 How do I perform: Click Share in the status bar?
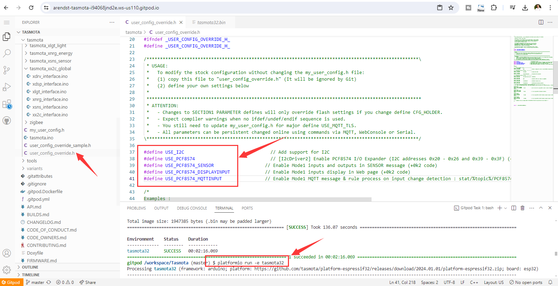click(x=88, y=283)
